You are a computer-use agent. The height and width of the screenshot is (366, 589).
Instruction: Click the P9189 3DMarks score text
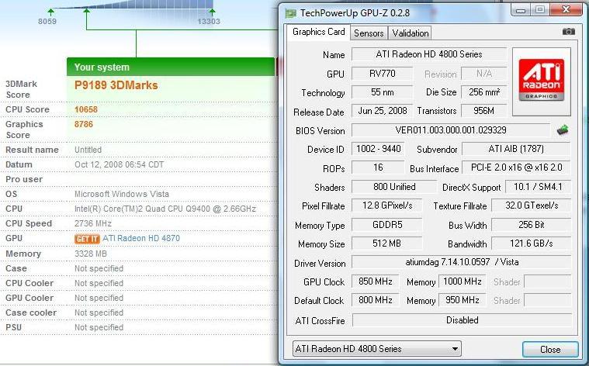point(116,85)
